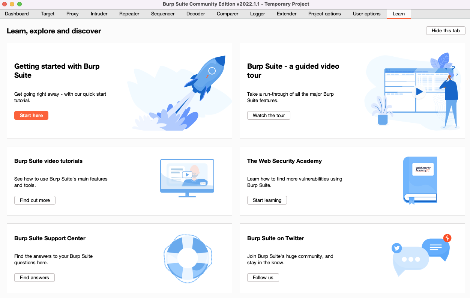Click the play icon in the guided tour illustration
Viewport: 470px width, 298px height.
click(419, 91)
